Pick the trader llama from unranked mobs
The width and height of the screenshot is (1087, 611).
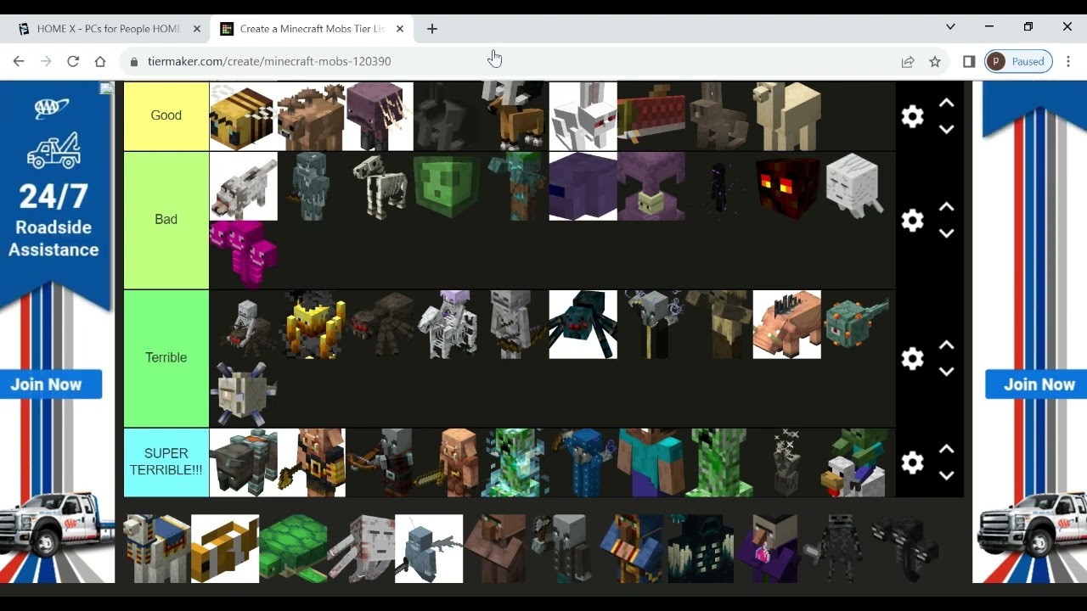click(157, 549)
